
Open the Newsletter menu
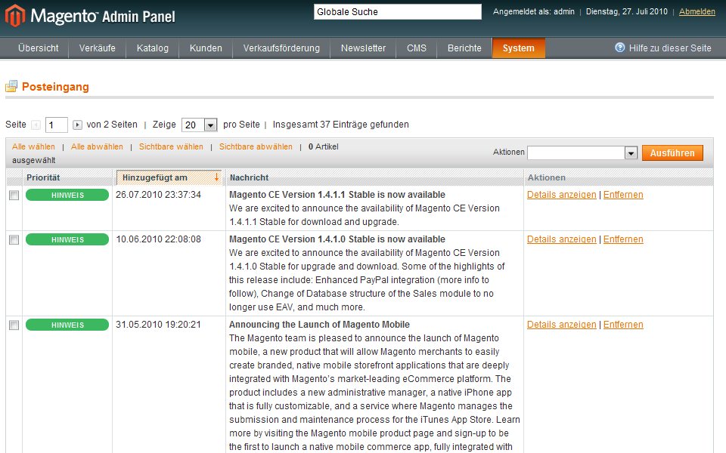point(363,48)
